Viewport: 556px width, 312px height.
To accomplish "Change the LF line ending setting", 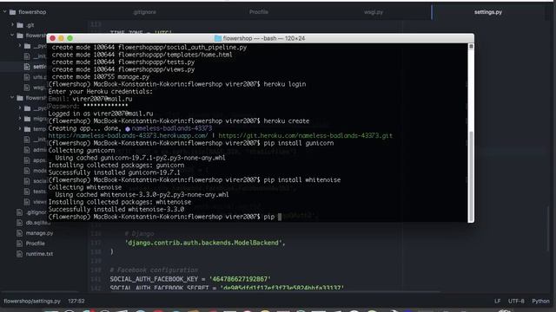I will (x=498, y=301).
